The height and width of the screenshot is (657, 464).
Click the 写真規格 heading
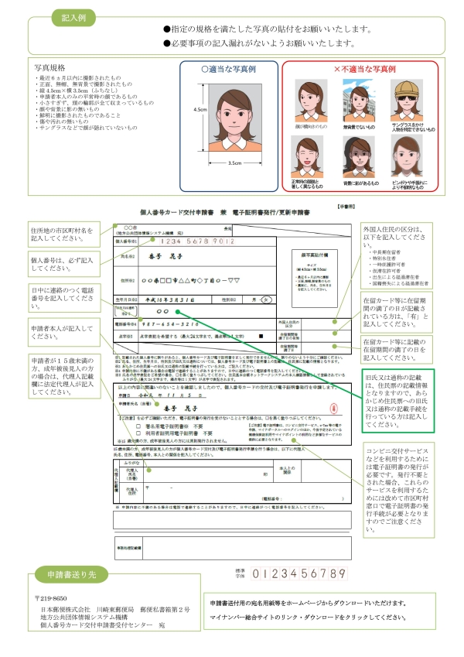(x=49, y=67)
